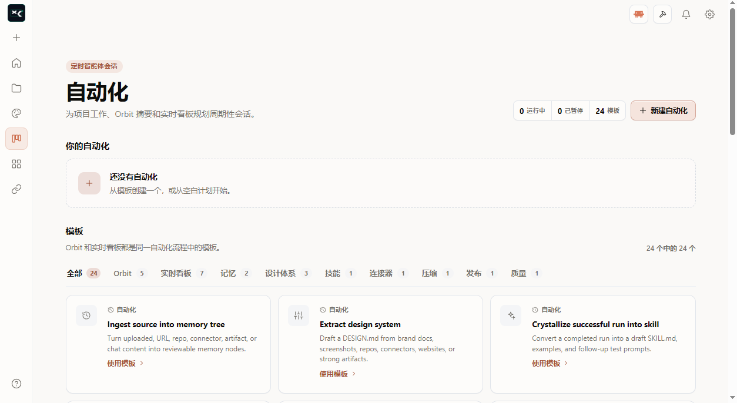Click the 0 已暂停 counter
737x403 pixels.
pyautogui.click(x=570, y=110)
